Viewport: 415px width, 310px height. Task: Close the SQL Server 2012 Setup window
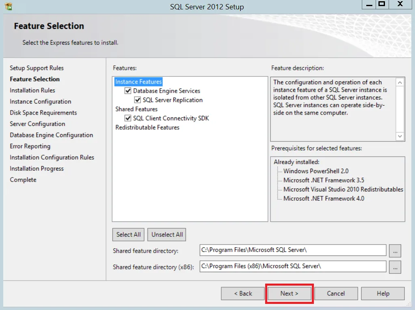(400, 4)
